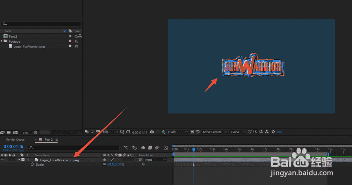Open the (Half) resolution dropdown

(177, 132)
